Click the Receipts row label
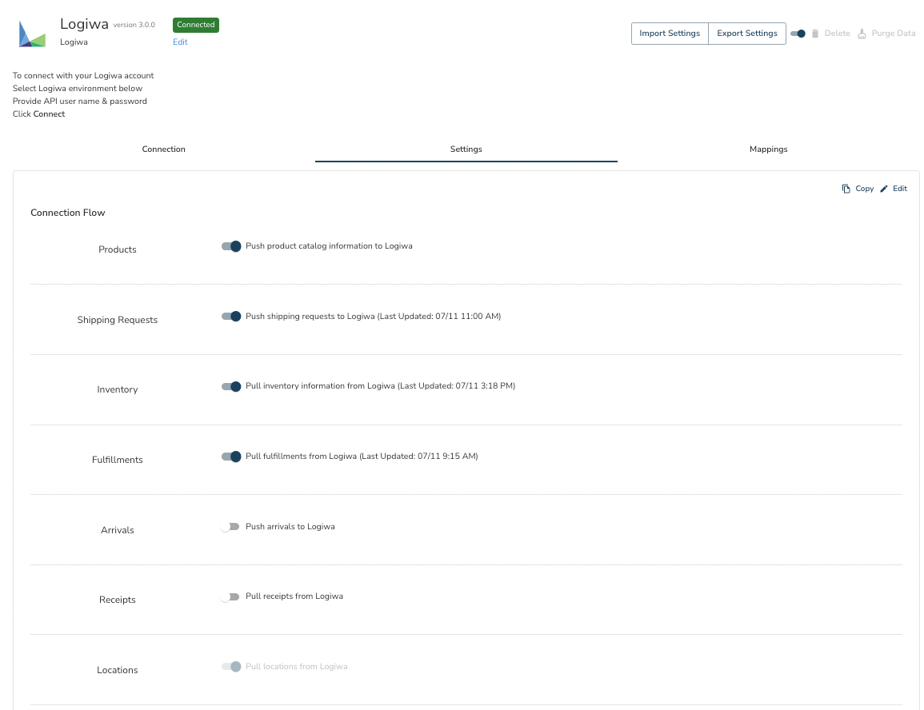Viewport: 924px width, 710px height. [118, 600]
